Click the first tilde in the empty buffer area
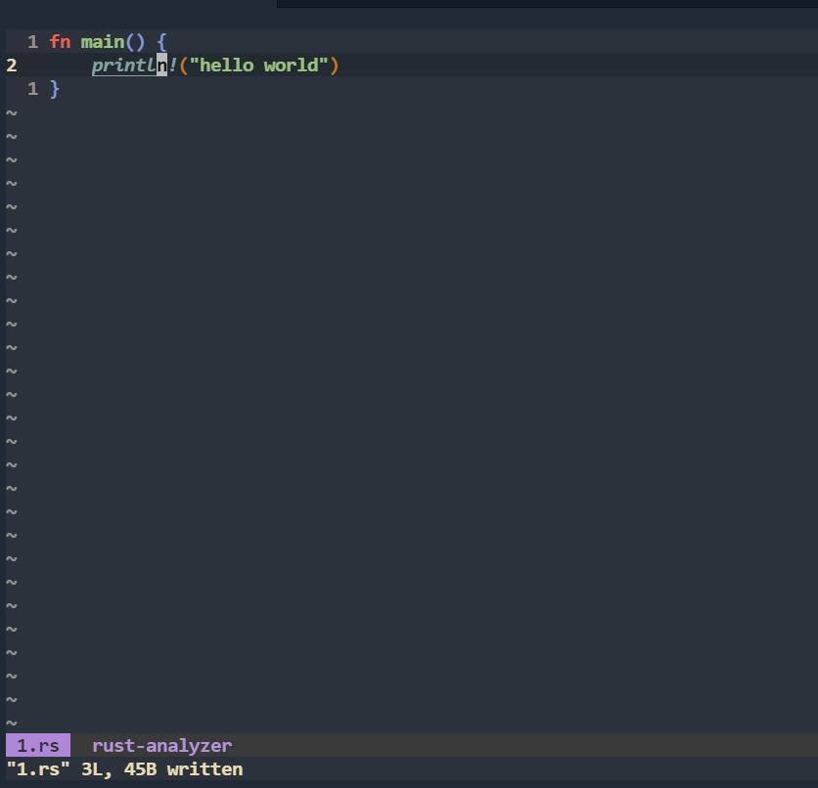 point(11,111)
